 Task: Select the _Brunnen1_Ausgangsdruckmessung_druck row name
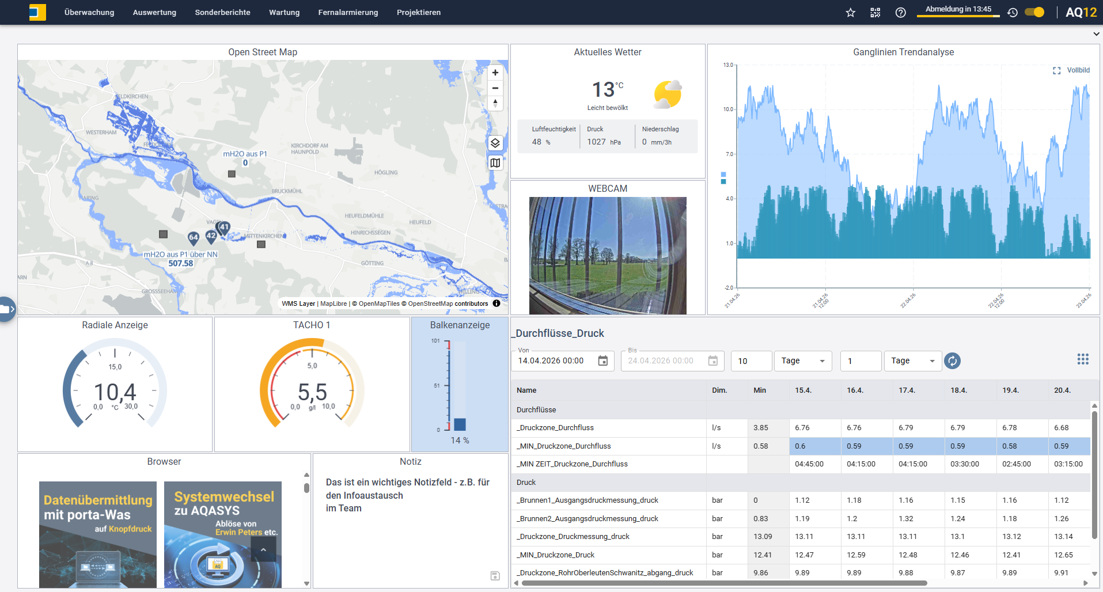pos(587,500)
